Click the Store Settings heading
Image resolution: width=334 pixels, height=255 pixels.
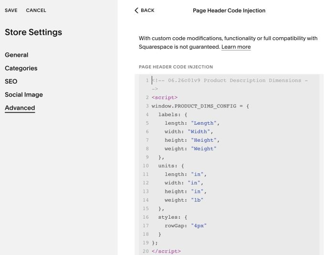[33, 32]
